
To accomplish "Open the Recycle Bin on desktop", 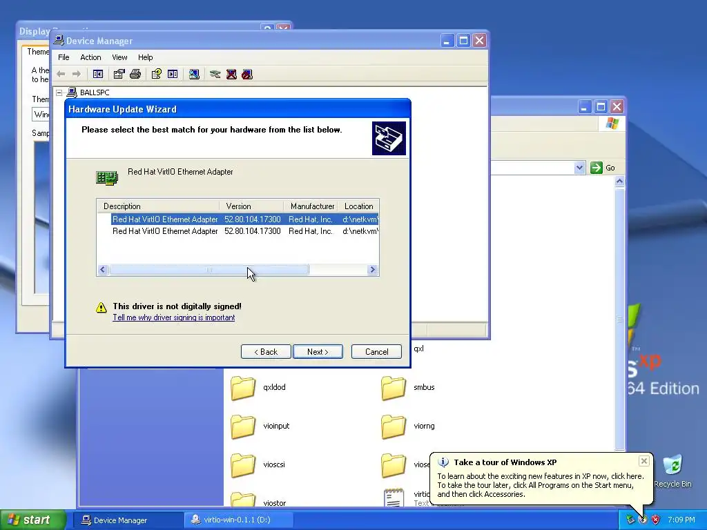I will 672,471.
